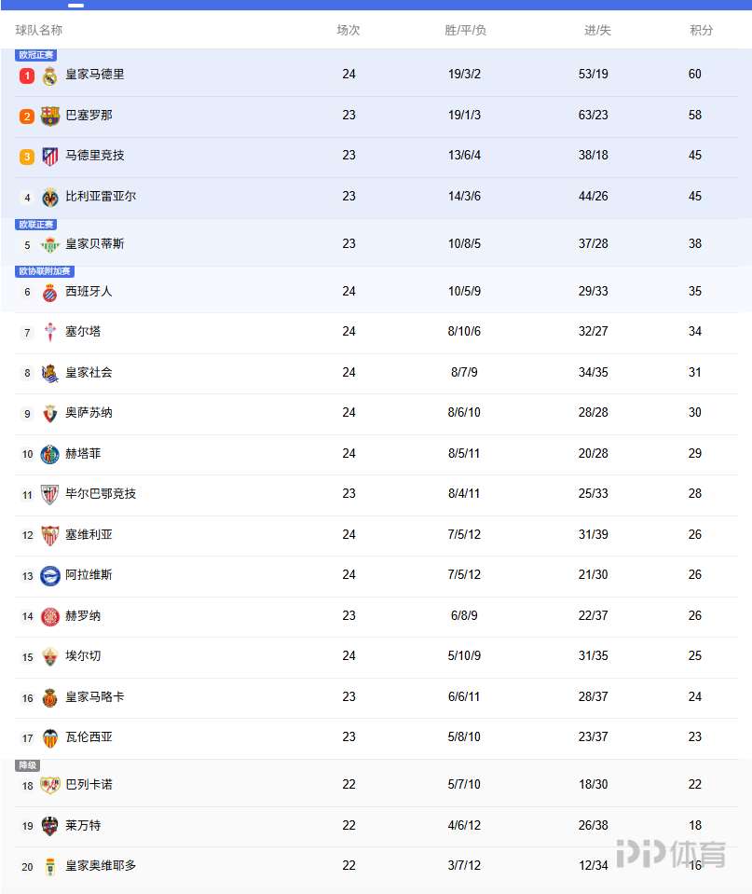The height and width of the screenshot is (894, 752).
Task: Select the Celta Vigo crest icon
Action: click(50, 332)
